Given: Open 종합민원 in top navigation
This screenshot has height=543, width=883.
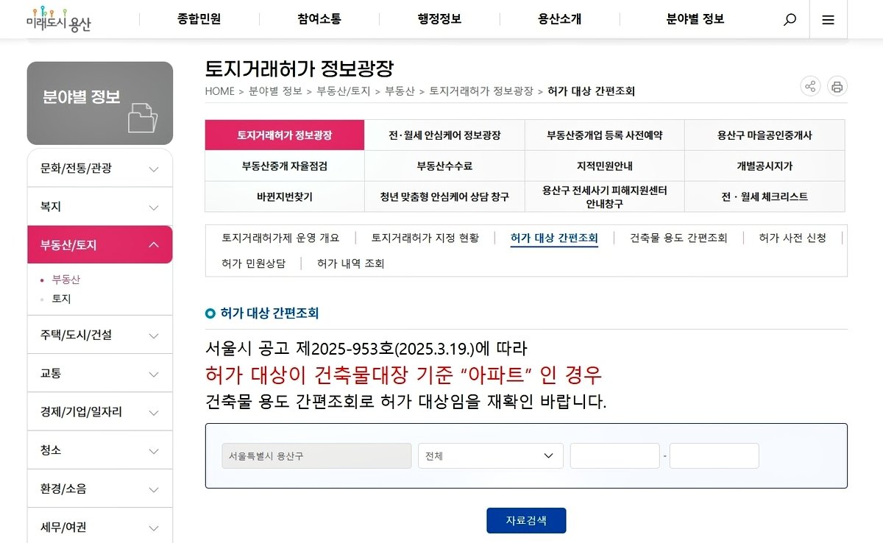Looking at the screenshot, I should (199, 19).
